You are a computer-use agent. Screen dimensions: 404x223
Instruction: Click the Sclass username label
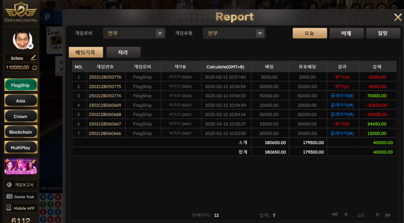tap(17, 58)
